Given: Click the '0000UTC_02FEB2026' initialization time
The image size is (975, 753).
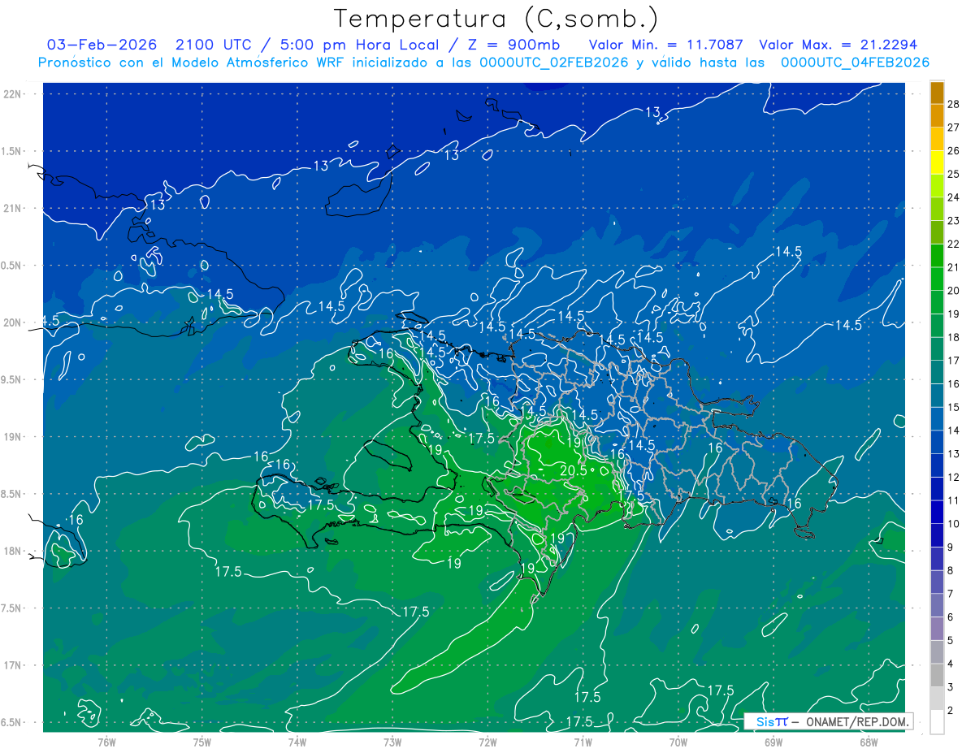Looking at the screenshot, I should 555,63.
